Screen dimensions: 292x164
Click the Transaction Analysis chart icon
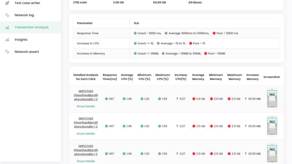pyautogui.click(x=7, y=27)
